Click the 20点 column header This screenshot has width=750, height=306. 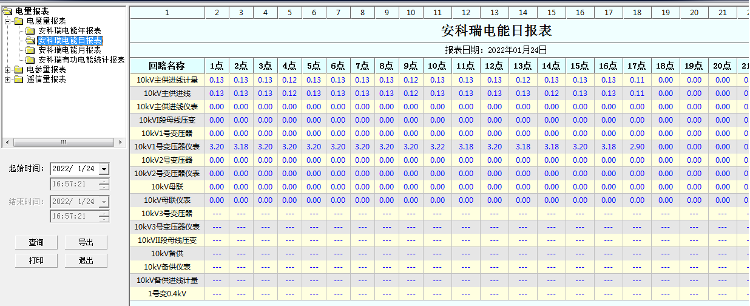tap(722, 66)
